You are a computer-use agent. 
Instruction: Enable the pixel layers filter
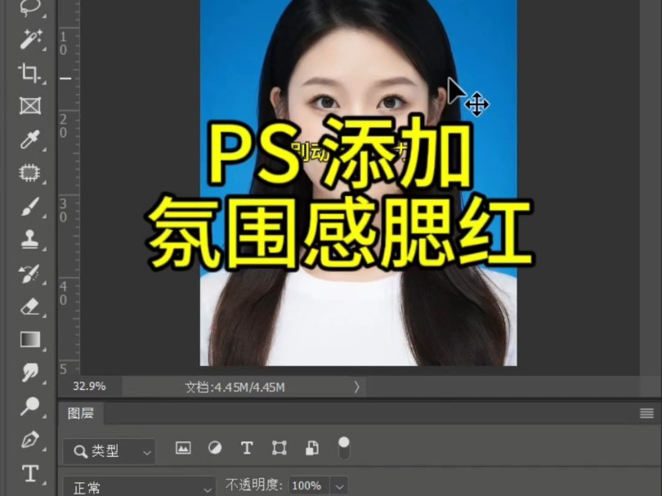click(183, 448)
